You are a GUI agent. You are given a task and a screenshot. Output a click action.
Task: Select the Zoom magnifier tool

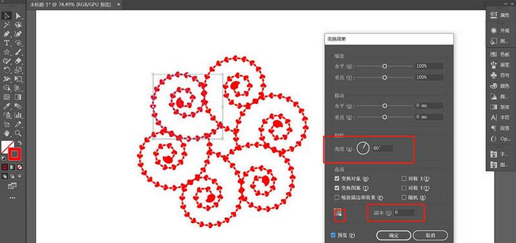coord(18,133)
